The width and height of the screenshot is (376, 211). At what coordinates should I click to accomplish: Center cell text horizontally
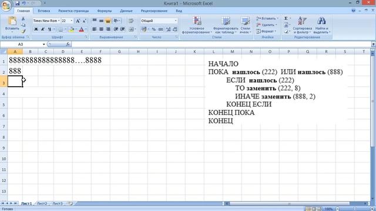tap(101, 29)
